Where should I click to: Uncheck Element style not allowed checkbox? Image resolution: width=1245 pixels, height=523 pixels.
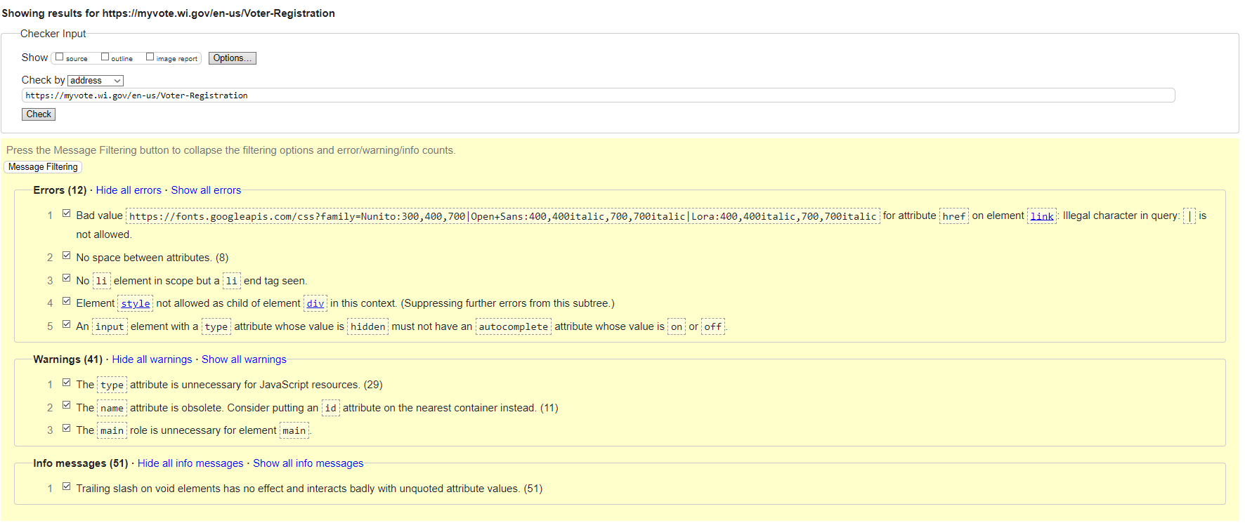pyautogui.click(x=67, y=301)
